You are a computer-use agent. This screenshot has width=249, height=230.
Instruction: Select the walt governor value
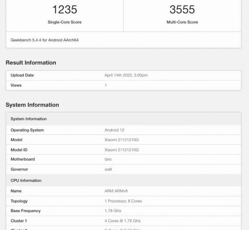coord(108,169)
